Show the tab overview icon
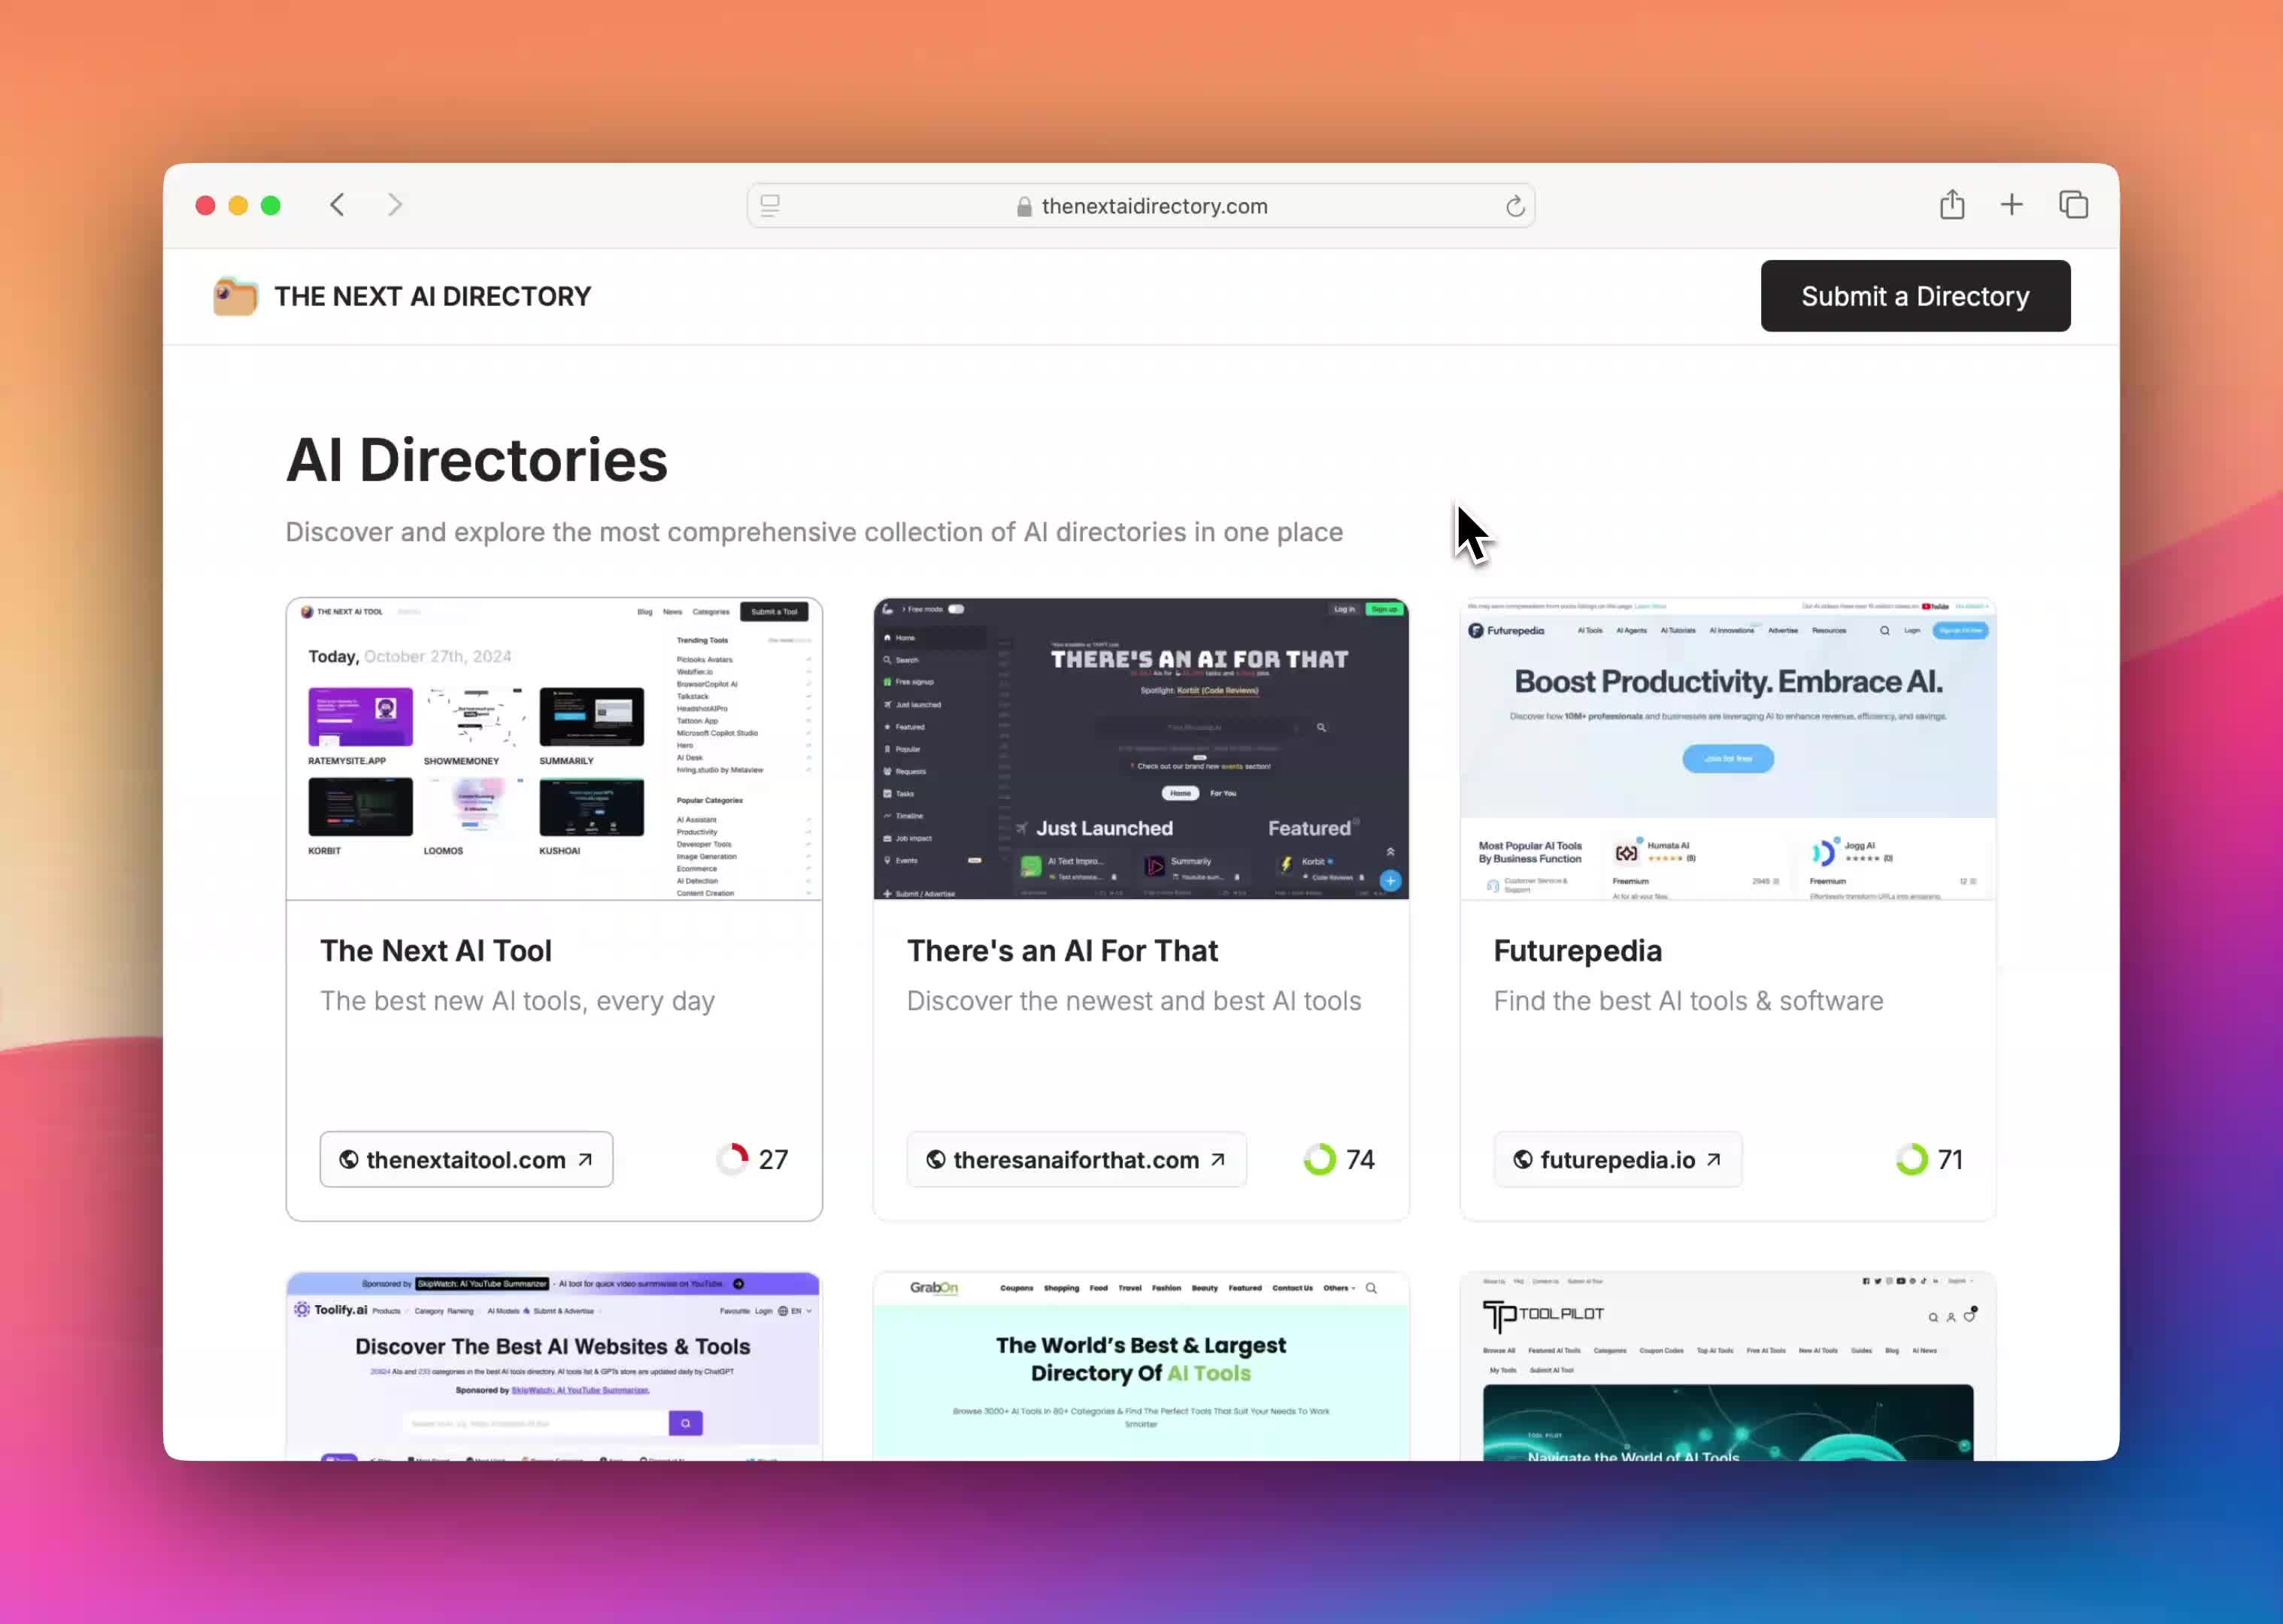Screen dimensions: 2283x1624 [2074, 205]
